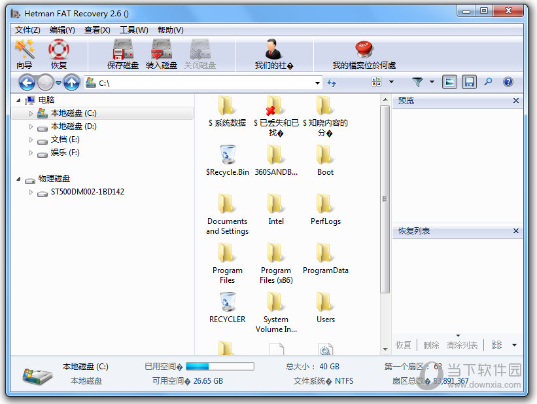This screenshot has width=537, height=404.
Task: Close the 预览 panel
Action: 516,100
